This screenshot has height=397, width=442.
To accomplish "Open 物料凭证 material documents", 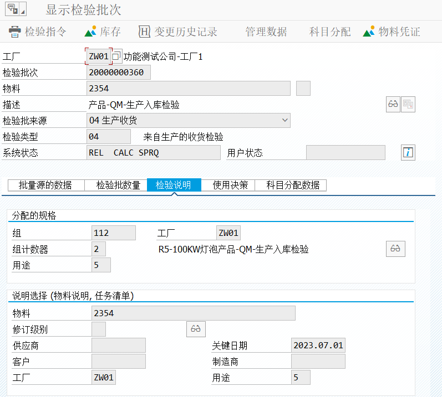I will (x=392, y=32).
